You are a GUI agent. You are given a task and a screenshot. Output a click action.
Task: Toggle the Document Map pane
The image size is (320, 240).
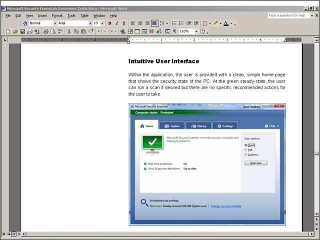[167, 31]
